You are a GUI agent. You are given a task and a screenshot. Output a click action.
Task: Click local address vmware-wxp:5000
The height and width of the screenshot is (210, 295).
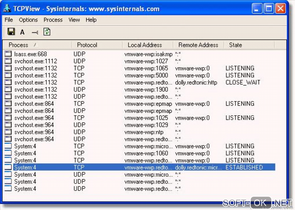click(146, 75)
